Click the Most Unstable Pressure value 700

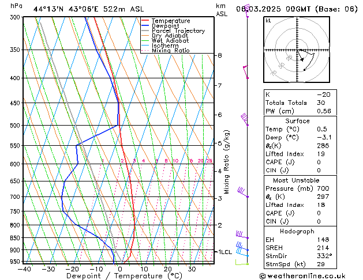click(323, 188)
